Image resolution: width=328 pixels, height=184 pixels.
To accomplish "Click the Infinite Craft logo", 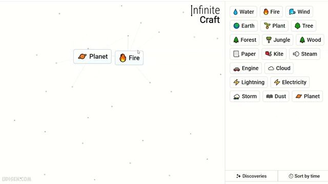I will [x=206, y=15].
